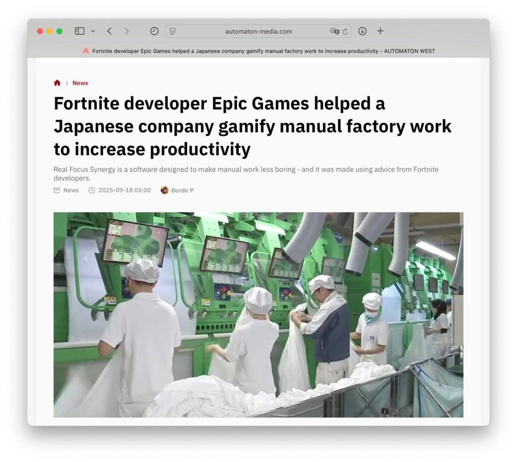Click the News category box icon
This screenshot has height=462, width=517.
(x=56, y=190)
